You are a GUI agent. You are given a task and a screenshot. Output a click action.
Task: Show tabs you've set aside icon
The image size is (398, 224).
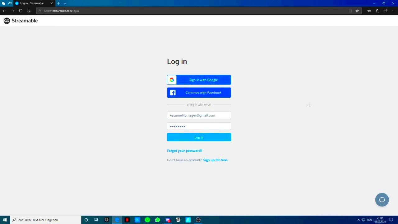point(3,3)
